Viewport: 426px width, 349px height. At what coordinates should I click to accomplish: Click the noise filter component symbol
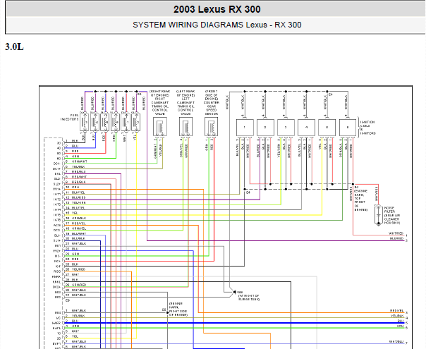tap(379, 215)
